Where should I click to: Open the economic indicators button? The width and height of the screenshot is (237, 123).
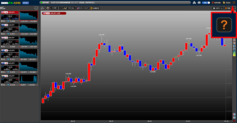click(x=216, y=3)
